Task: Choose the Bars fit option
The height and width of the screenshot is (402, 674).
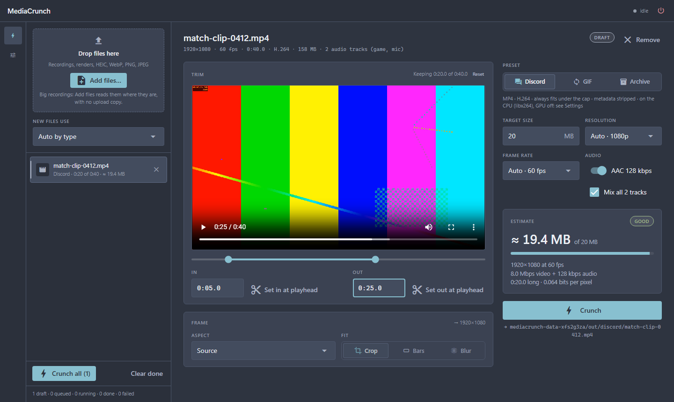Action: 414,351
